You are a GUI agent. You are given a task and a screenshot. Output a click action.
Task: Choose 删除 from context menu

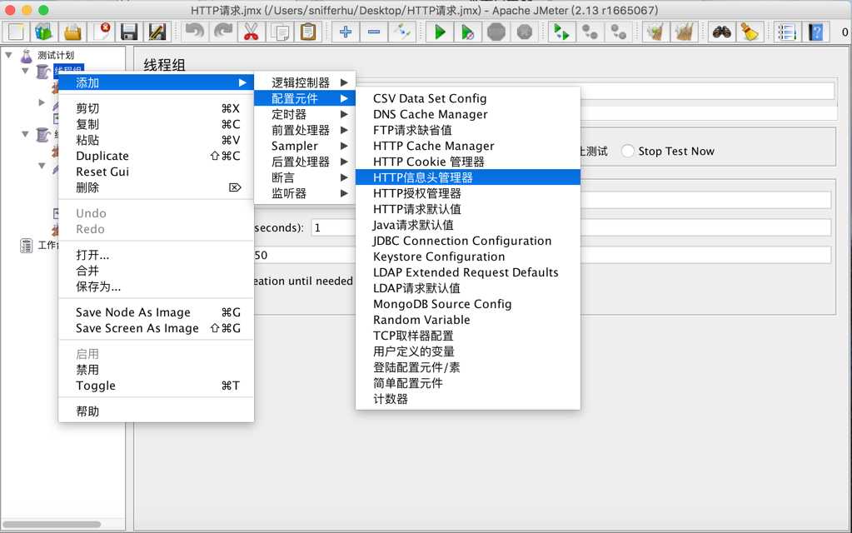pyautogui.click(x=156, y=187)
